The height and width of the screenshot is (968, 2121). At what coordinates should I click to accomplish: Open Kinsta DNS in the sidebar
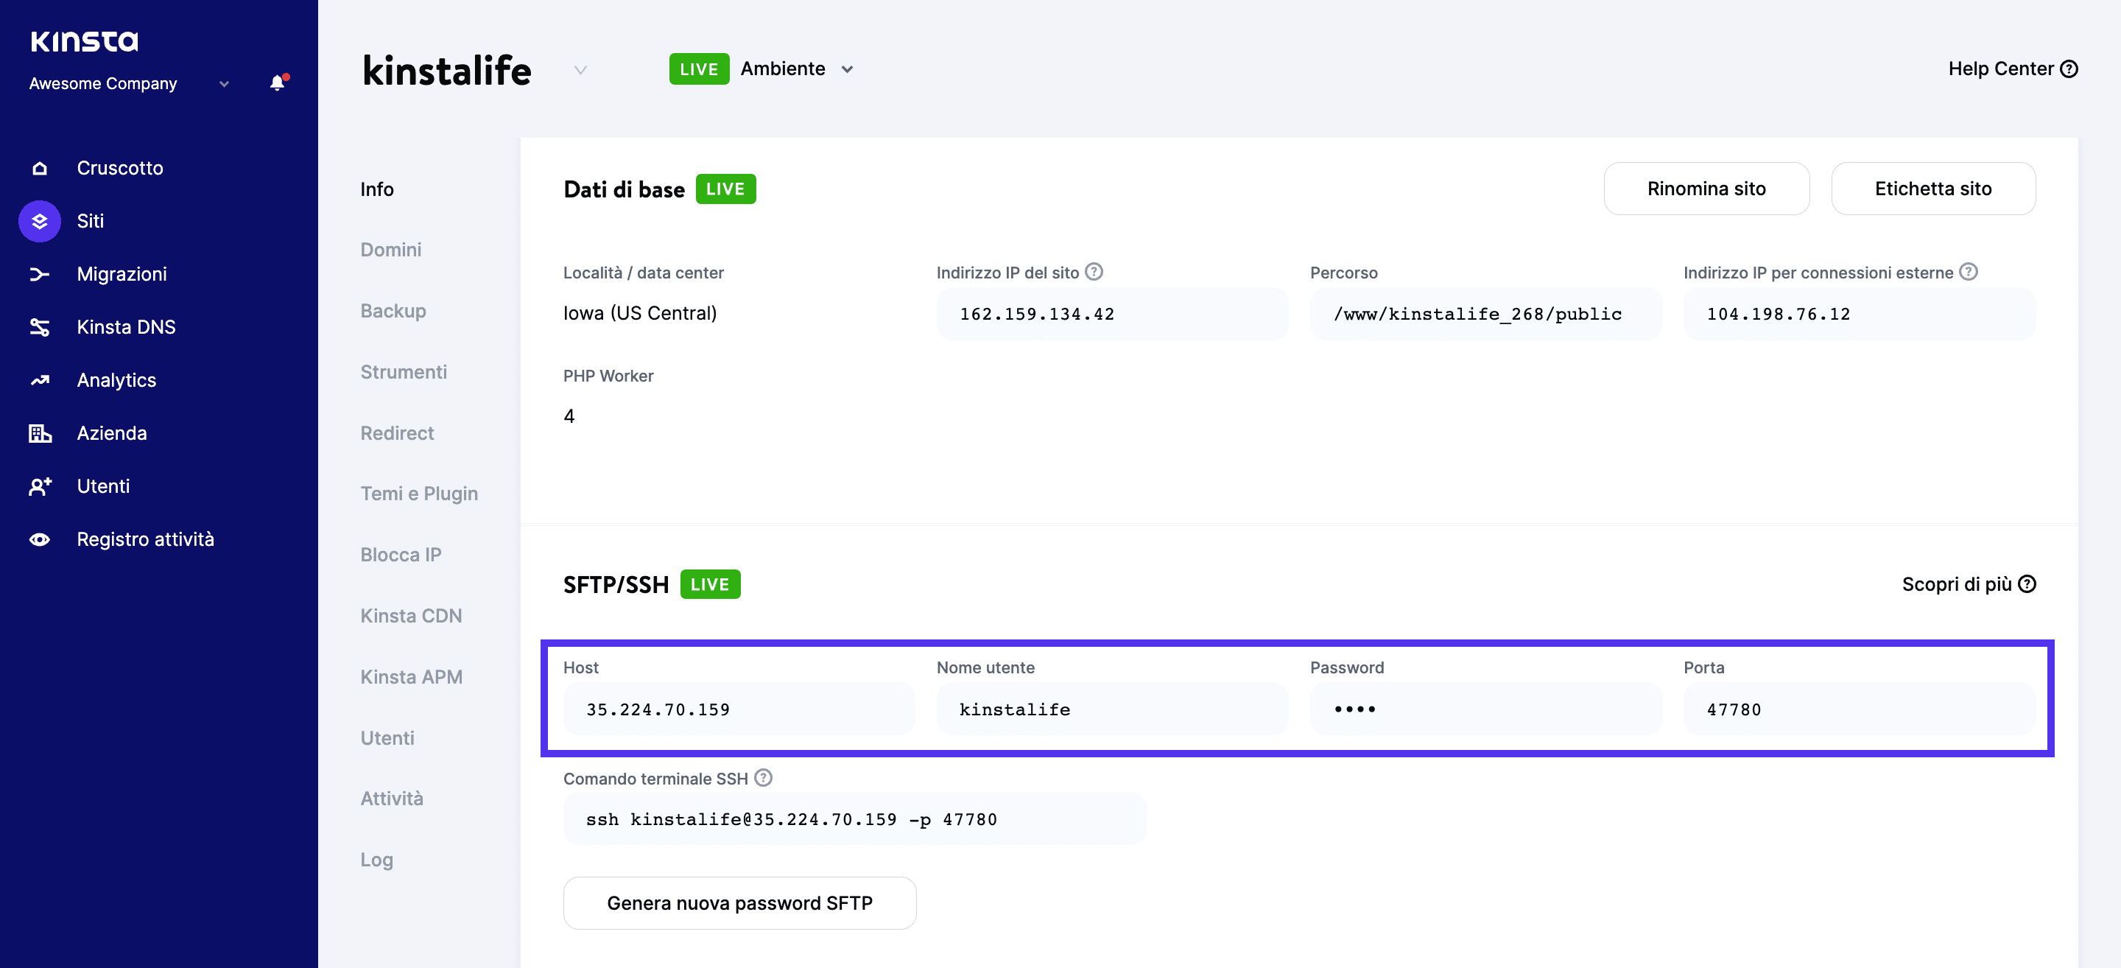126,327
